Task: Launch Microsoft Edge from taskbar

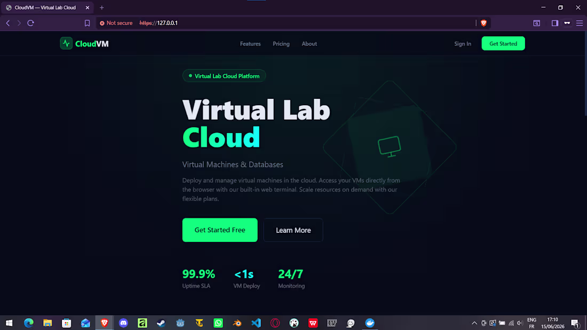Action: pyautogui.click(x=28, y=323)
